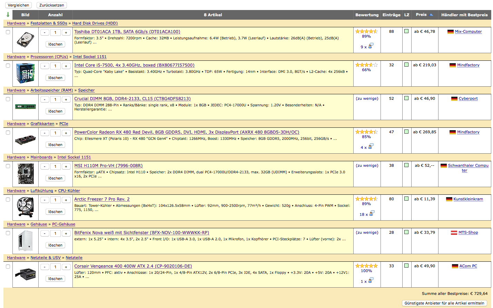Click the Austrian flag next to MTS-Shop
493x308 pixels.
454,233
